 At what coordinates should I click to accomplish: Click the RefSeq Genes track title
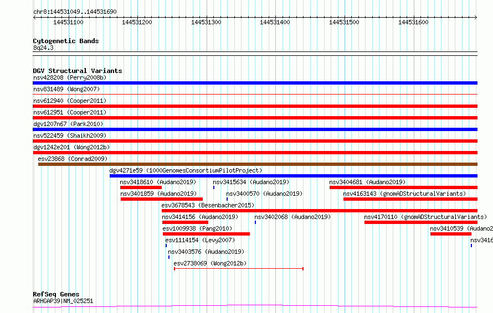(x=56, y=294)
